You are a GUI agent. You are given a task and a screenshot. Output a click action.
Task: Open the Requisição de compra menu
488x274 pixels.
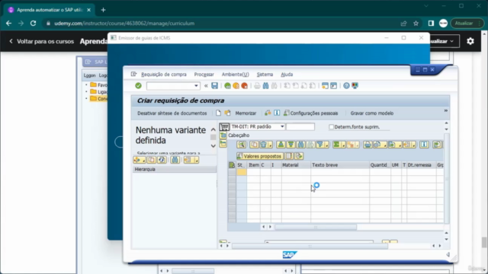coord(164,75)
